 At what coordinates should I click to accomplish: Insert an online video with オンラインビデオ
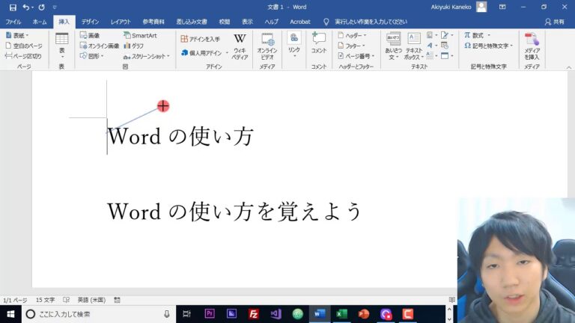267,46
